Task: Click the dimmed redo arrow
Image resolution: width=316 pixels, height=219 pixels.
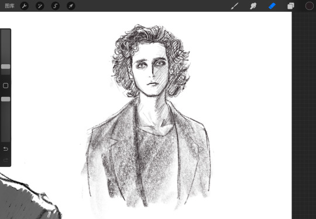Action: (6, 160)
